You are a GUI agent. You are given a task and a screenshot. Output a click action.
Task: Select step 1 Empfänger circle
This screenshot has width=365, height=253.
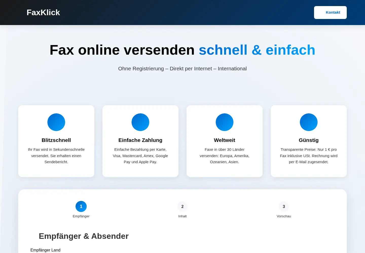(x=81, y=206)
